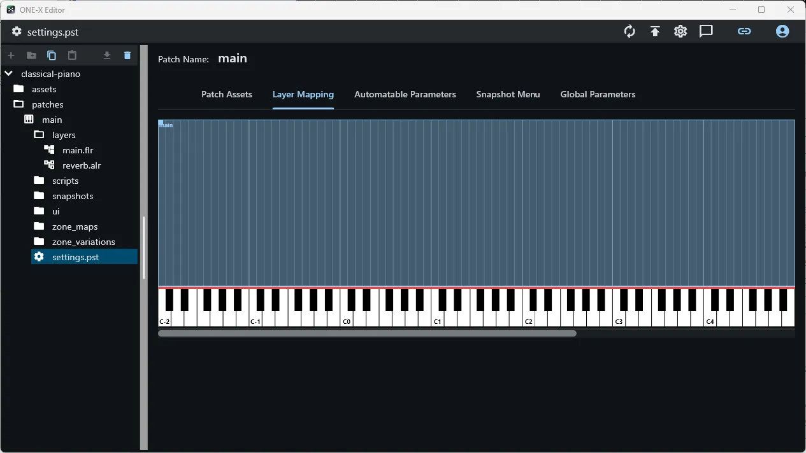Click the ONE-X Editor app icon in title bar
Viewport: 806px width, 453px height.
click(11, 10)
